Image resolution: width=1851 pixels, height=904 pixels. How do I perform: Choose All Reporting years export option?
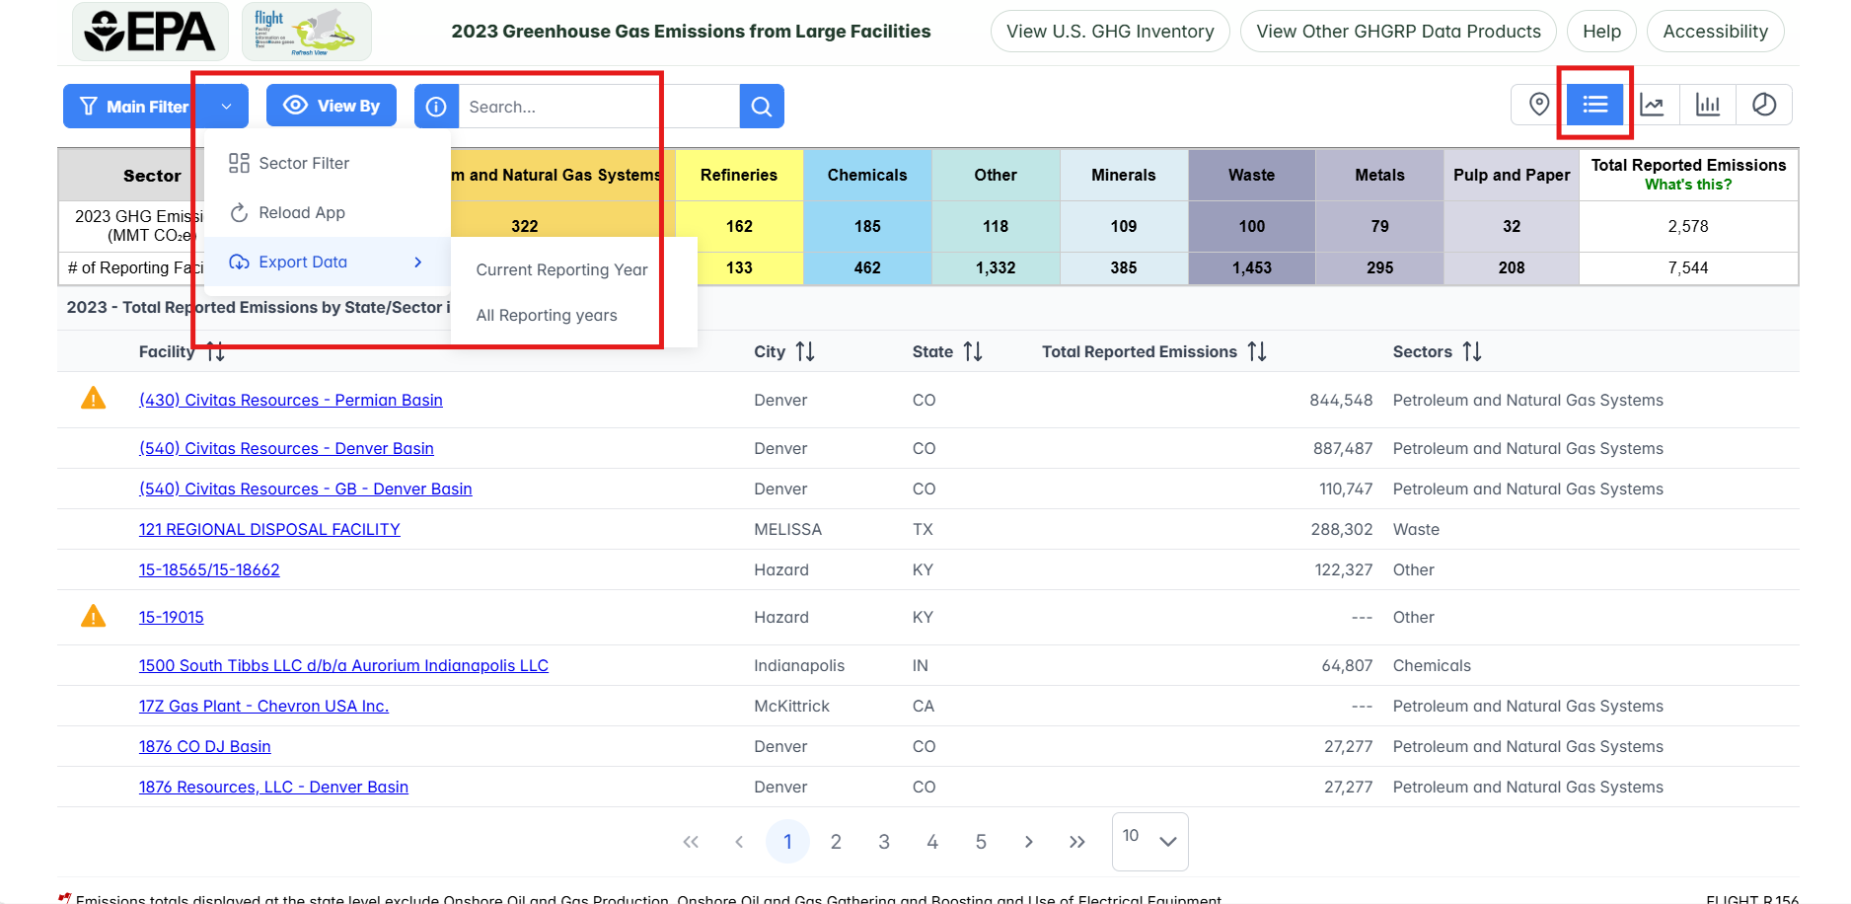coord(547,315)
